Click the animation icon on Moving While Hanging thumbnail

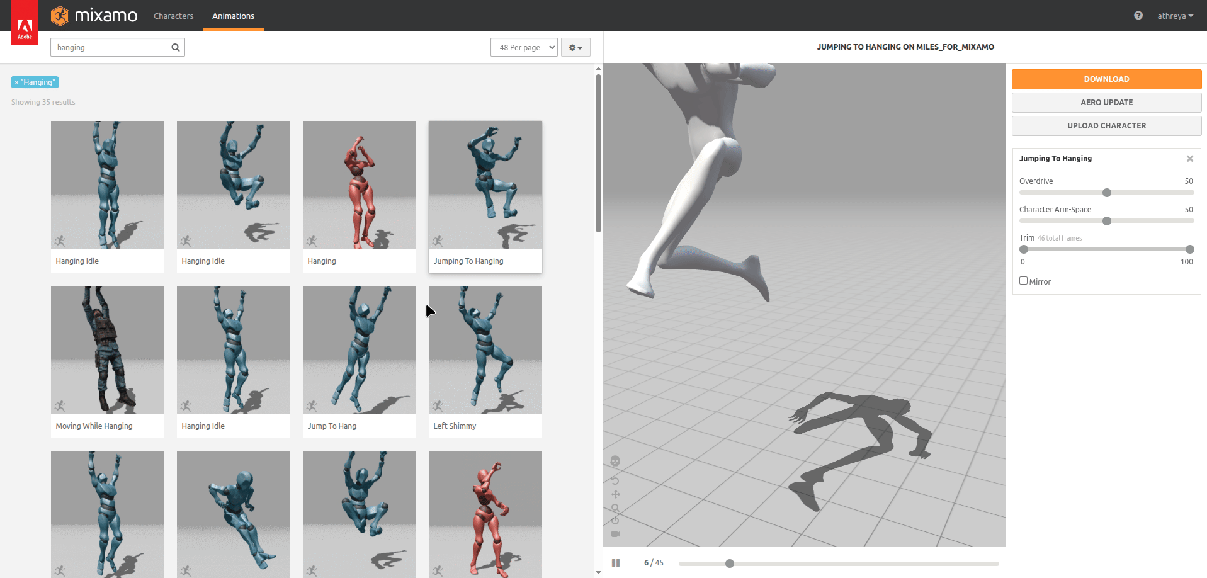60,406
